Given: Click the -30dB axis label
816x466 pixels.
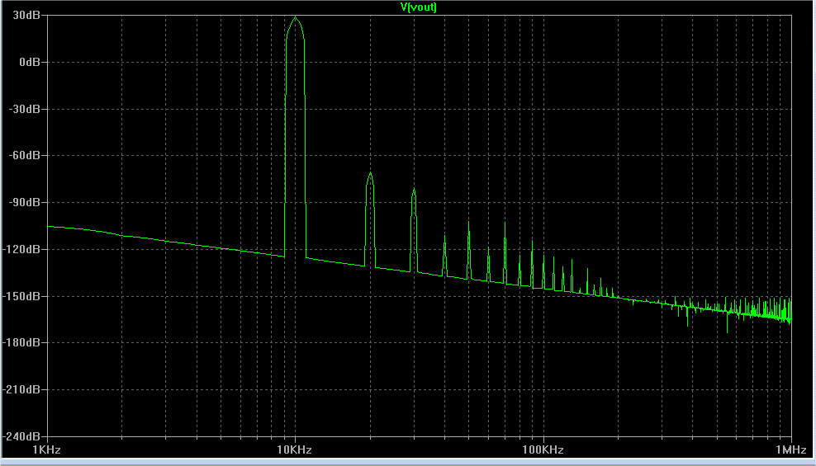Looking at the screenshot, I should tap(24, 109).
